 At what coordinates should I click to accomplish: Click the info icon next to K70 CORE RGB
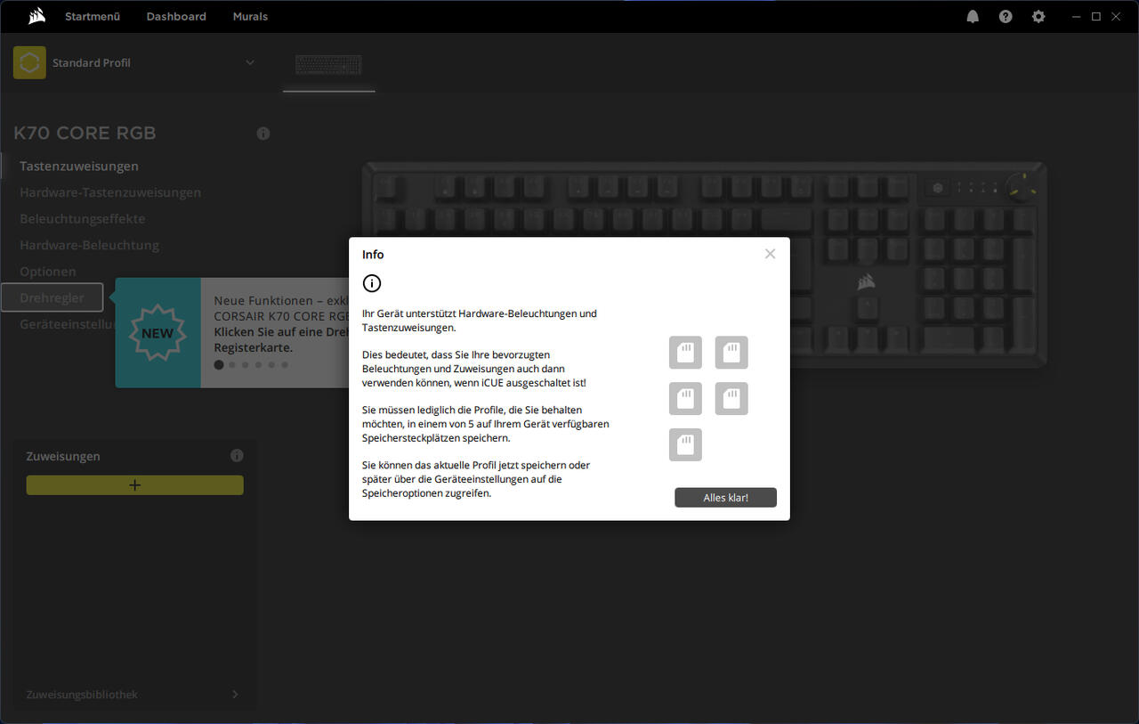[x=263, y=134]
